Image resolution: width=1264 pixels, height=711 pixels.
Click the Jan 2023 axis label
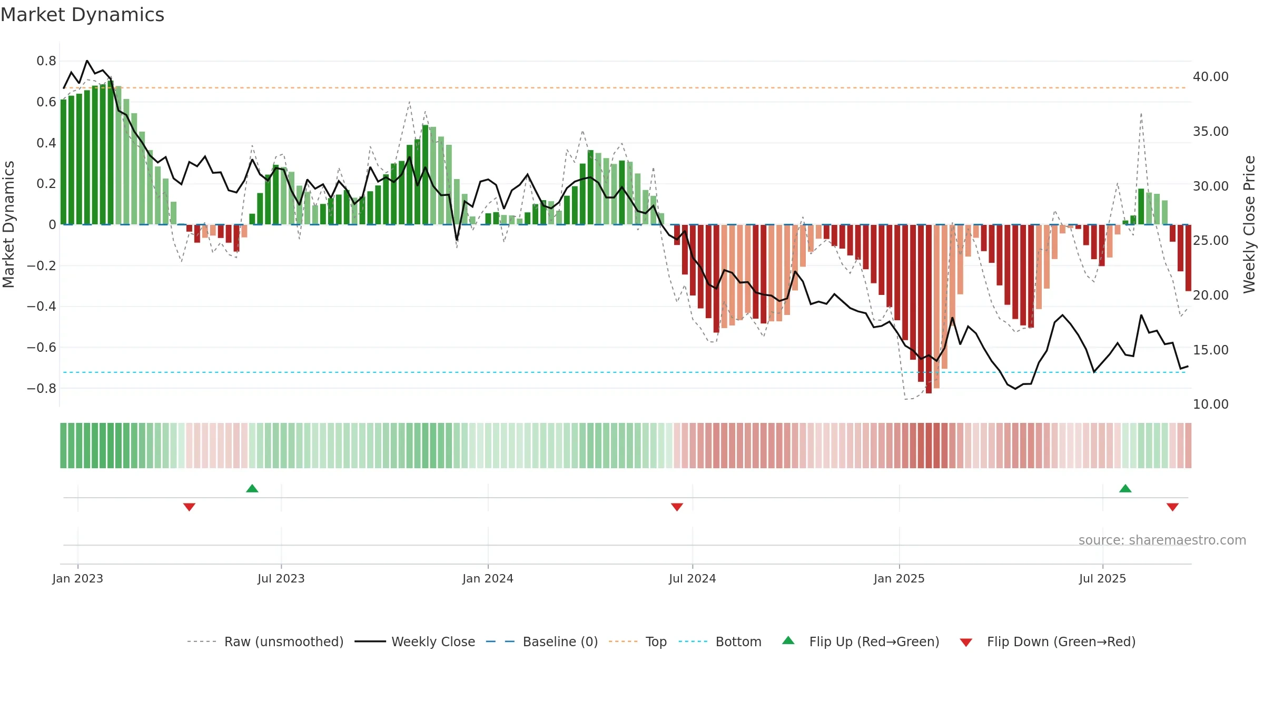(78, 578)
